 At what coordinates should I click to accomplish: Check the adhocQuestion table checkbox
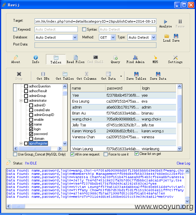point(26,86)
